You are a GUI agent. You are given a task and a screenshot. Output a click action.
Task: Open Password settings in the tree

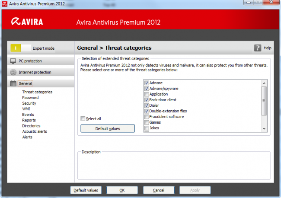coord(30,98)
